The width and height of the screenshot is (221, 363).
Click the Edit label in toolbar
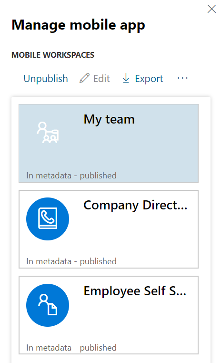[x=101, y=79]
